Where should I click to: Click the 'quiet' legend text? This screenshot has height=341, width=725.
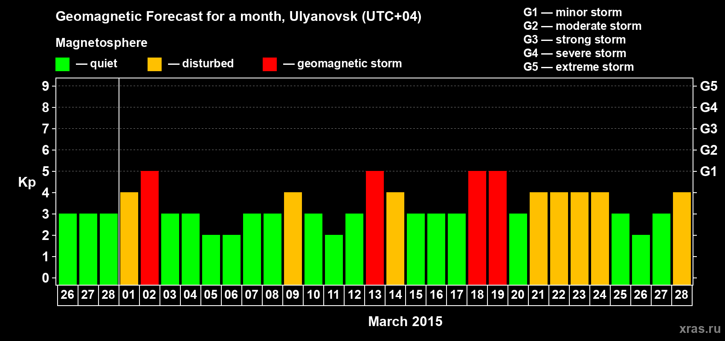pyautogui.click(x=104, y=64)
